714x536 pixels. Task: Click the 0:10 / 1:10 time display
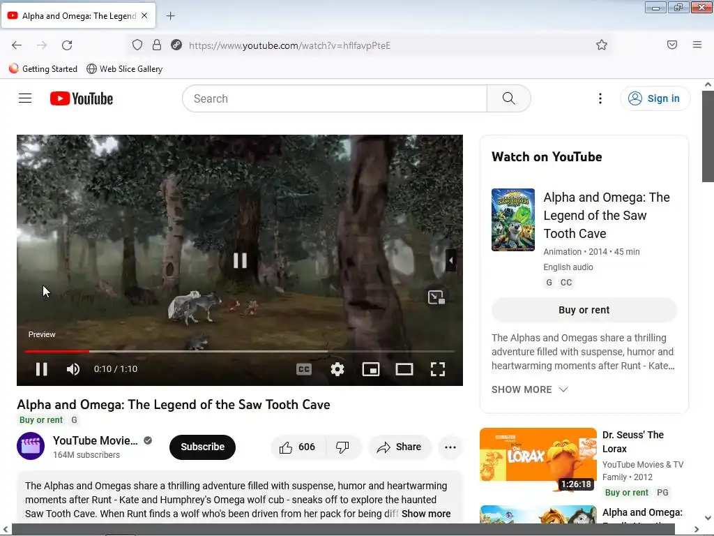pos(116,369)
